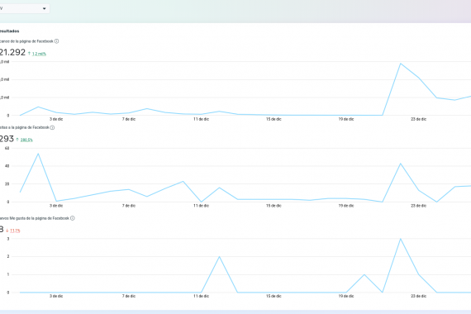The height and width of the screenshot is (314, 471).
Task: Open the dropdown selector at top left
Action: pyautogui.click(x=25, y=8)
